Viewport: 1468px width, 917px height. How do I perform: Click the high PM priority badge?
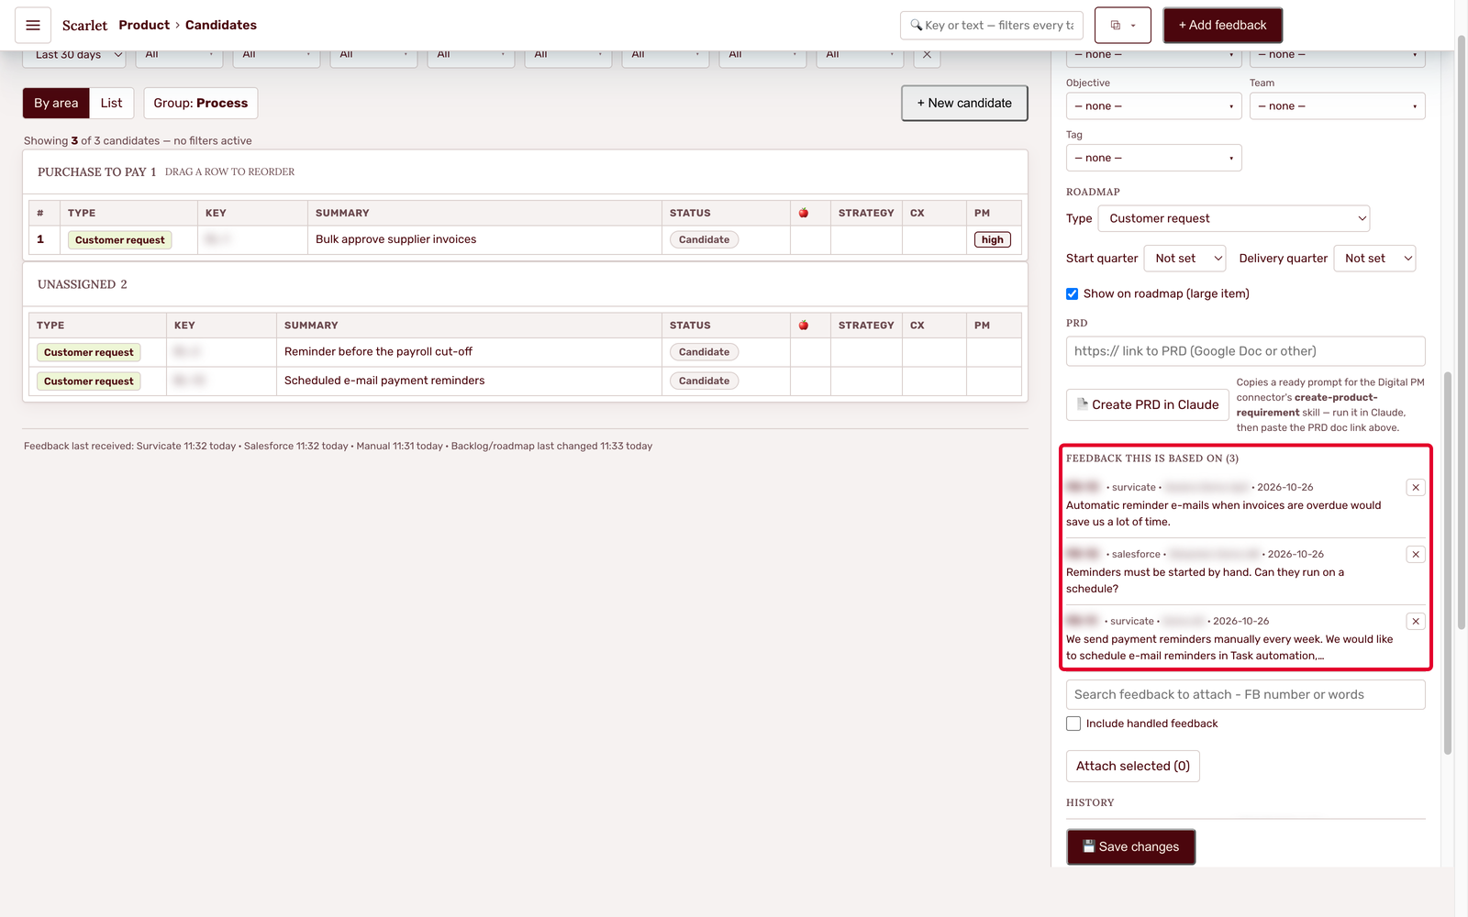point(992,240)
